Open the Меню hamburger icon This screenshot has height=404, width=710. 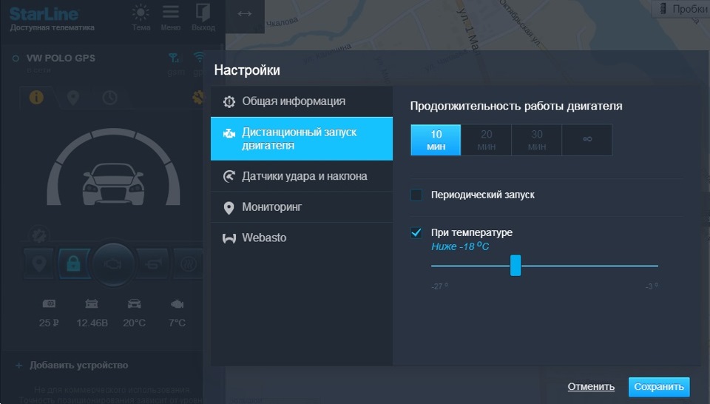[x=171, y=13]
